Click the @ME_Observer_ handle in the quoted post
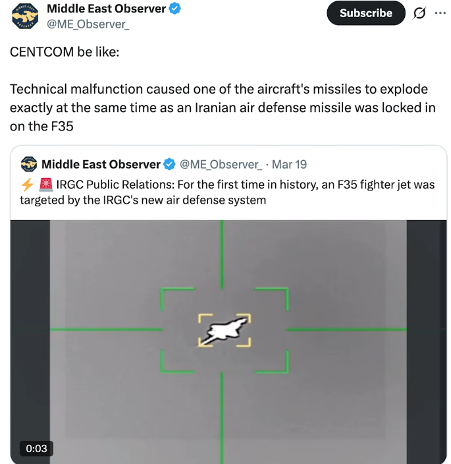Viewport: 451px width, 464px height. (x=221, y=164)
